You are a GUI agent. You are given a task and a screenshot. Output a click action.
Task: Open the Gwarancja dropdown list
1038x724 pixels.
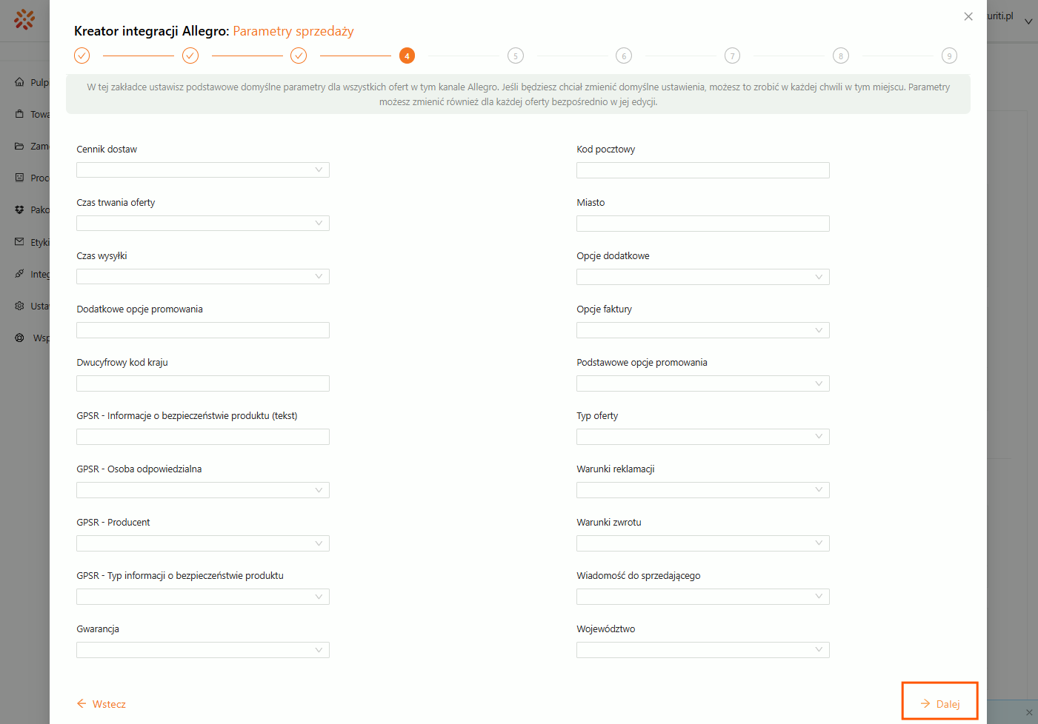(x=202, y=650)
